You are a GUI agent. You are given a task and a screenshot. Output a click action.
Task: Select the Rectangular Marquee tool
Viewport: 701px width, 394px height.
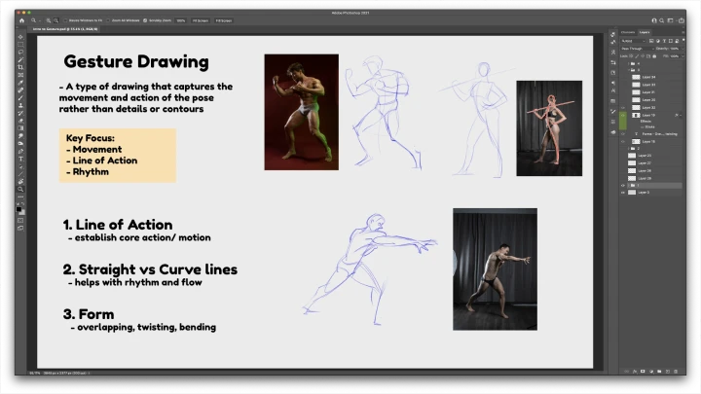(x=20, y=45)
